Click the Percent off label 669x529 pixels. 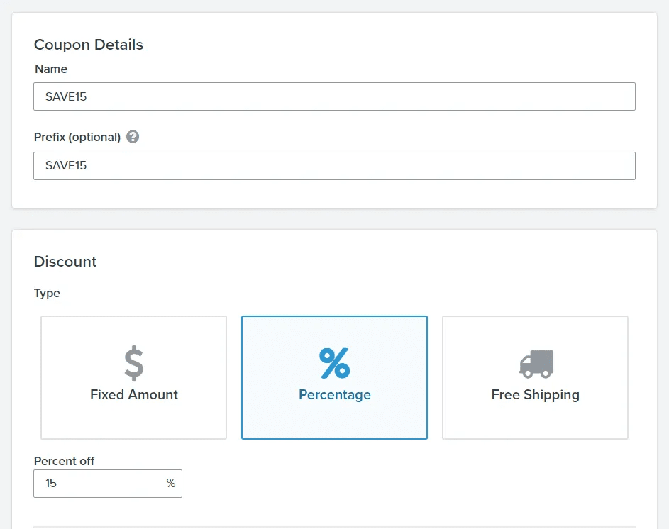[64, 461]
